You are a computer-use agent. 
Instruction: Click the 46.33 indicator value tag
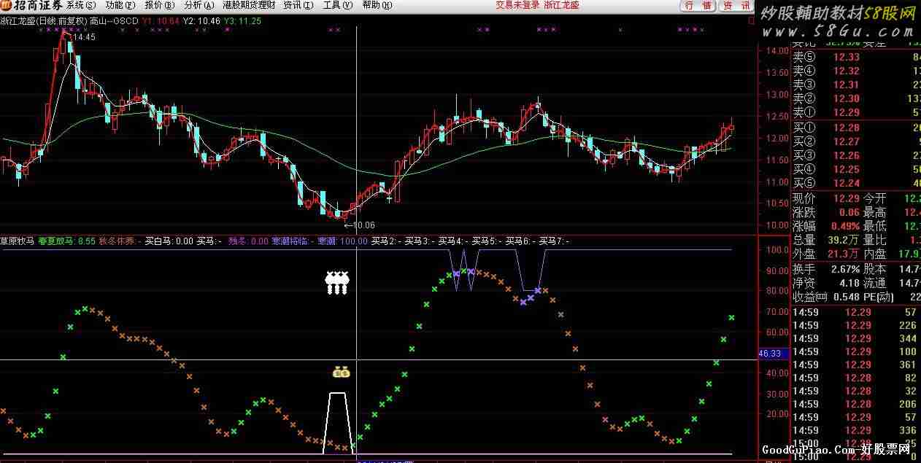coord(770,354)
